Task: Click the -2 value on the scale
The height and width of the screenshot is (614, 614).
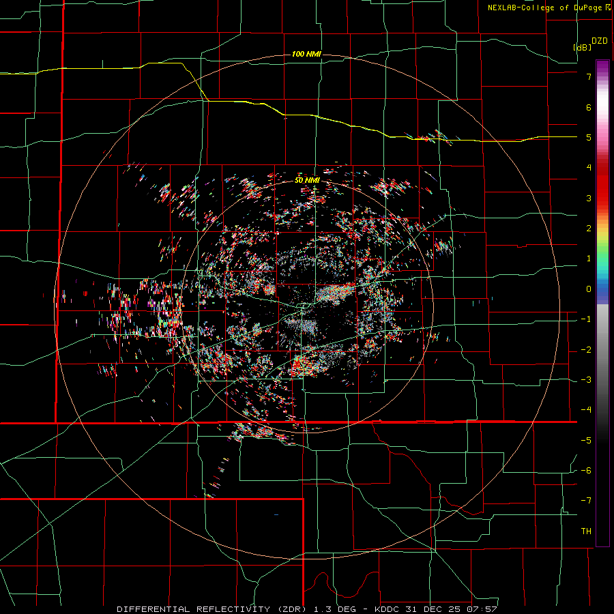Action: pos(586,350)
